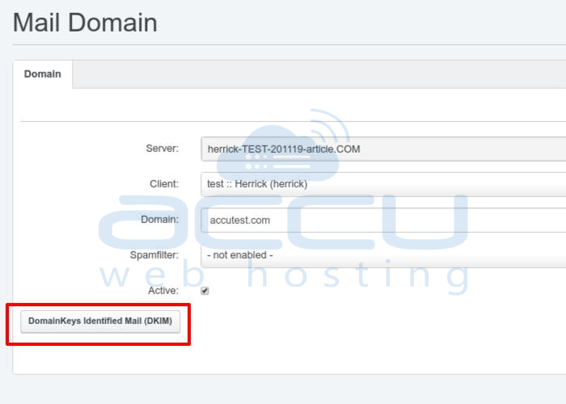The height and width of the screenshot is (404, 566).
Task: Switch to the Domain tab
Action: (x=43, y=74)
